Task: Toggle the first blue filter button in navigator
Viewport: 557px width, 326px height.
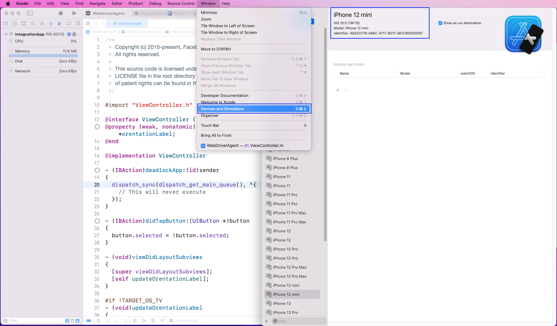Action: click(67, 321)
